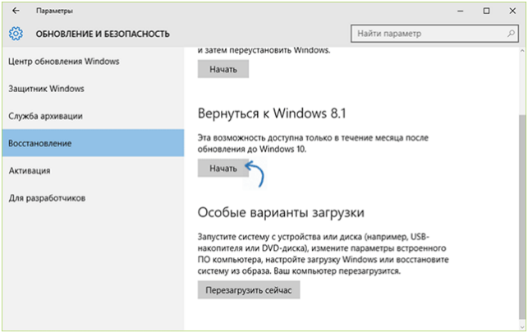This screenshot has height=333, width=528.
Task: Open 'Защитник Windows' section
Action: coord(93,89)
